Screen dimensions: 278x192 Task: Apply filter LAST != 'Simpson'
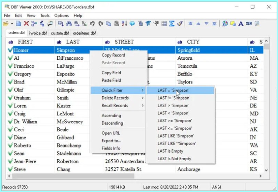pyautogui.click(x=180, y=98)
